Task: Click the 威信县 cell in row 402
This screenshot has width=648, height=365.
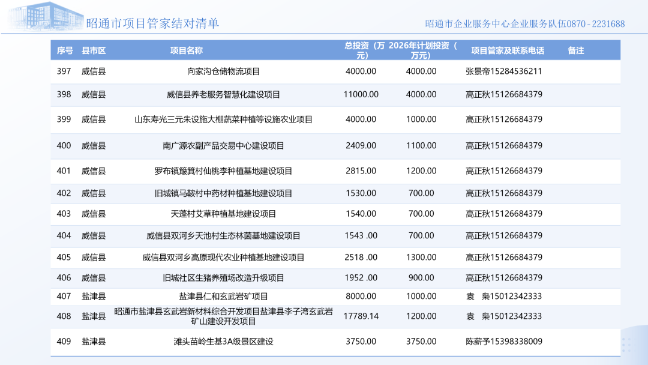Action: point(94,193)
